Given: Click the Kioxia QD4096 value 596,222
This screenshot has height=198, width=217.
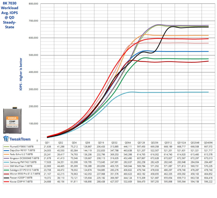Looking at the screenshot, I should 208,182.
